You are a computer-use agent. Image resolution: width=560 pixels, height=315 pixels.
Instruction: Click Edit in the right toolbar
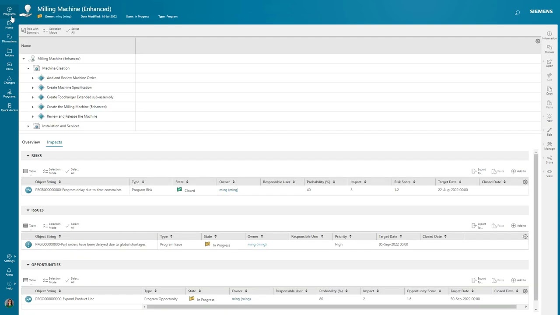[x=549, y=132]
